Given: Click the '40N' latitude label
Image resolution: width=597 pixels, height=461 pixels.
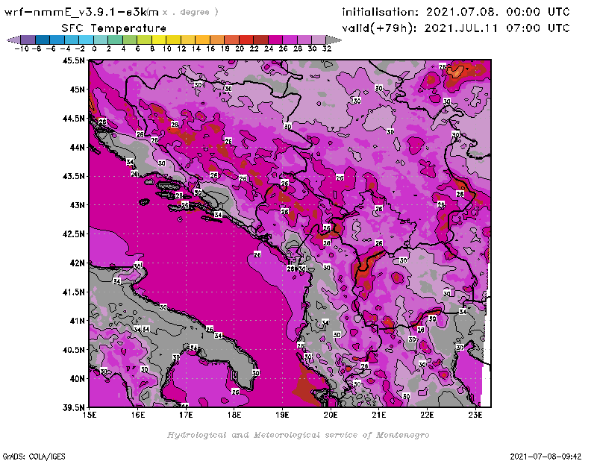Looking at the screenshot, I should (78, 379).
